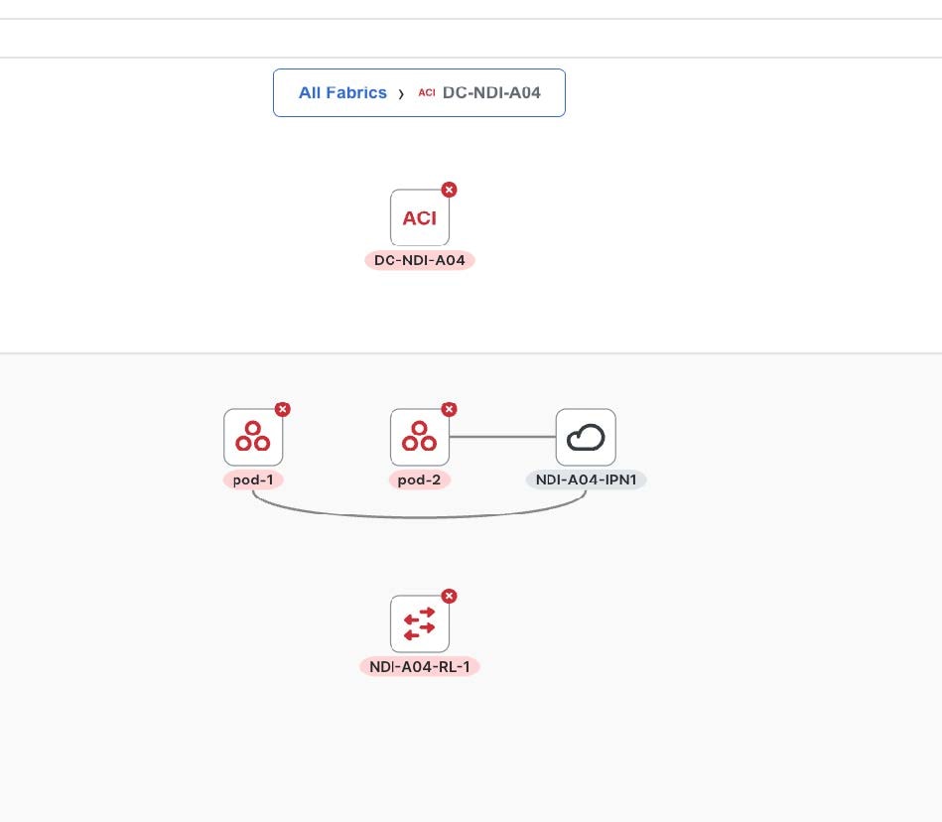Click the red error badge on ACI node

(449, 190)
